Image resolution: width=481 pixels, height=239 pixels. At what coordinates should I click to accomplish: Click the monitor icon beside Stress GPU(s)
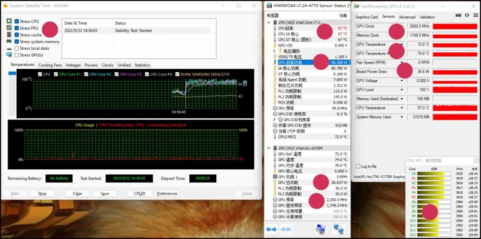click(x=9, y=55)
